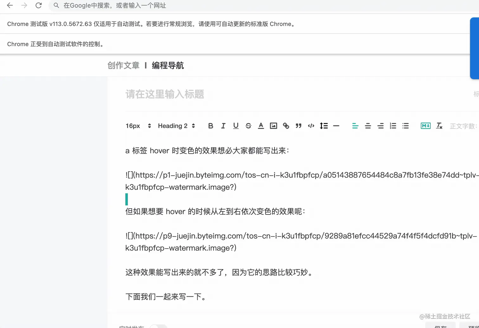The image size is (479, 328).
Task: Toggle italic text formatting
Action: 223,126
